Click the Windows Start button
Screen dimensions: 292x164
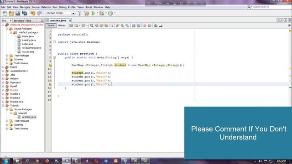coord(5,160)
